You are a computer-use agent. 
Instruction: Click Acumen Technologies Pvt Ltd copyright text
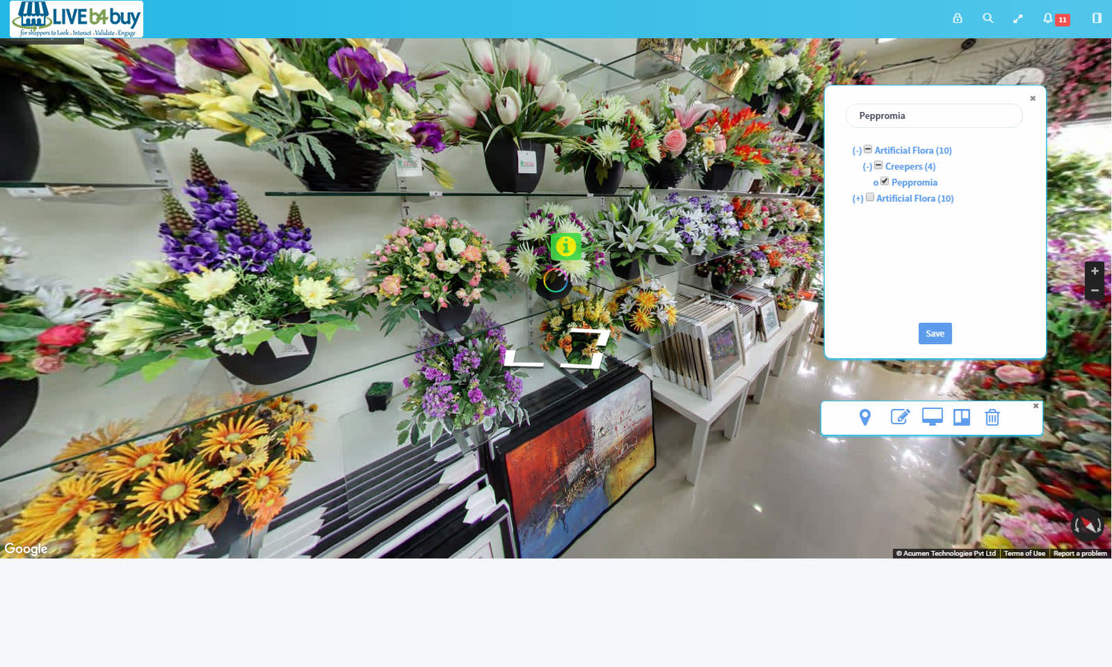(946, 554)
